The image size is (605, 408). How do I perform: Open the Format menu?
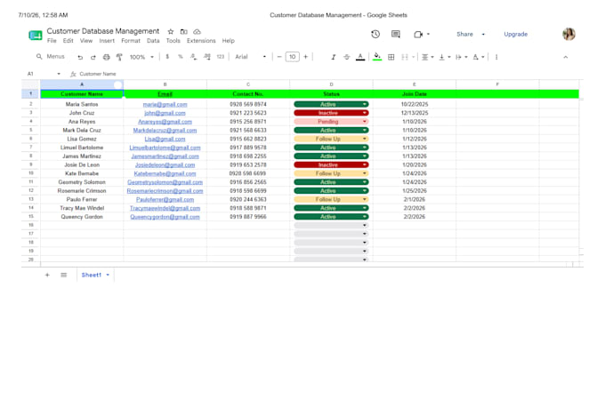[x=131, y=41]
